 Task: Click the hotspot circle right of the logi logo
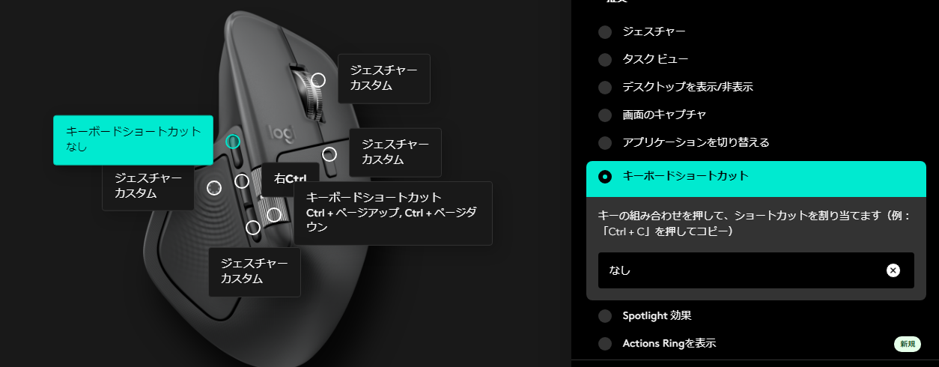click(x=329, y=154)
